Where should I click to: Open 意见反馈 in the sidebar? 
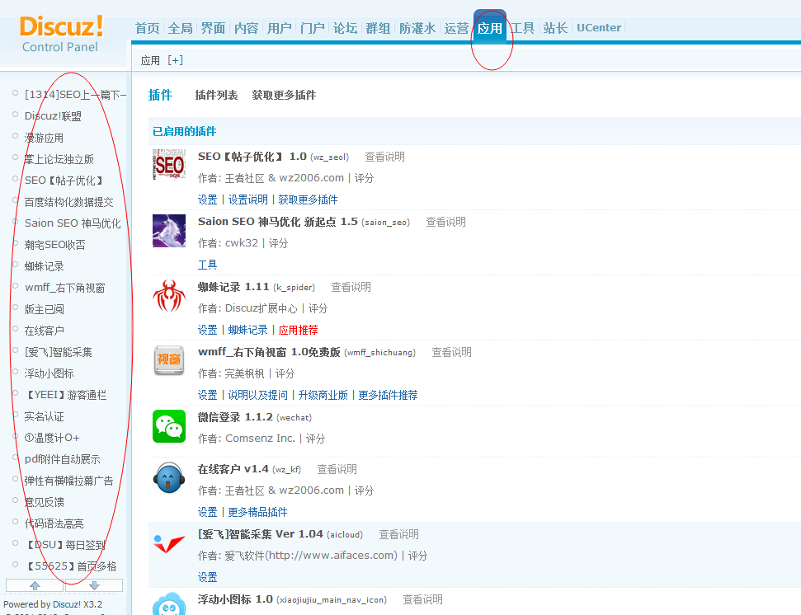44,502
